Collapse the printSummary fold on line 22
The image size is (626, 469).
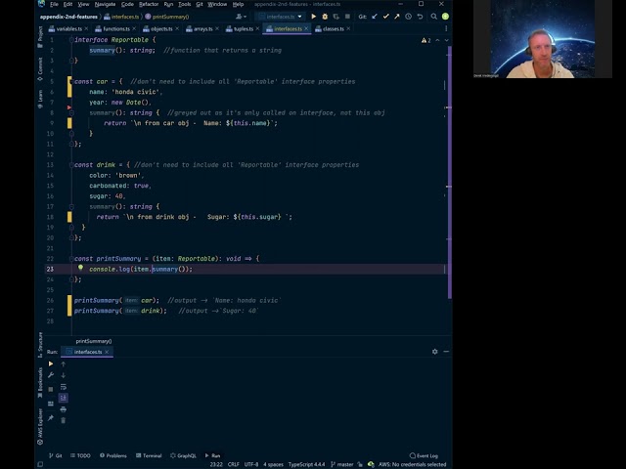coord(71,258)
